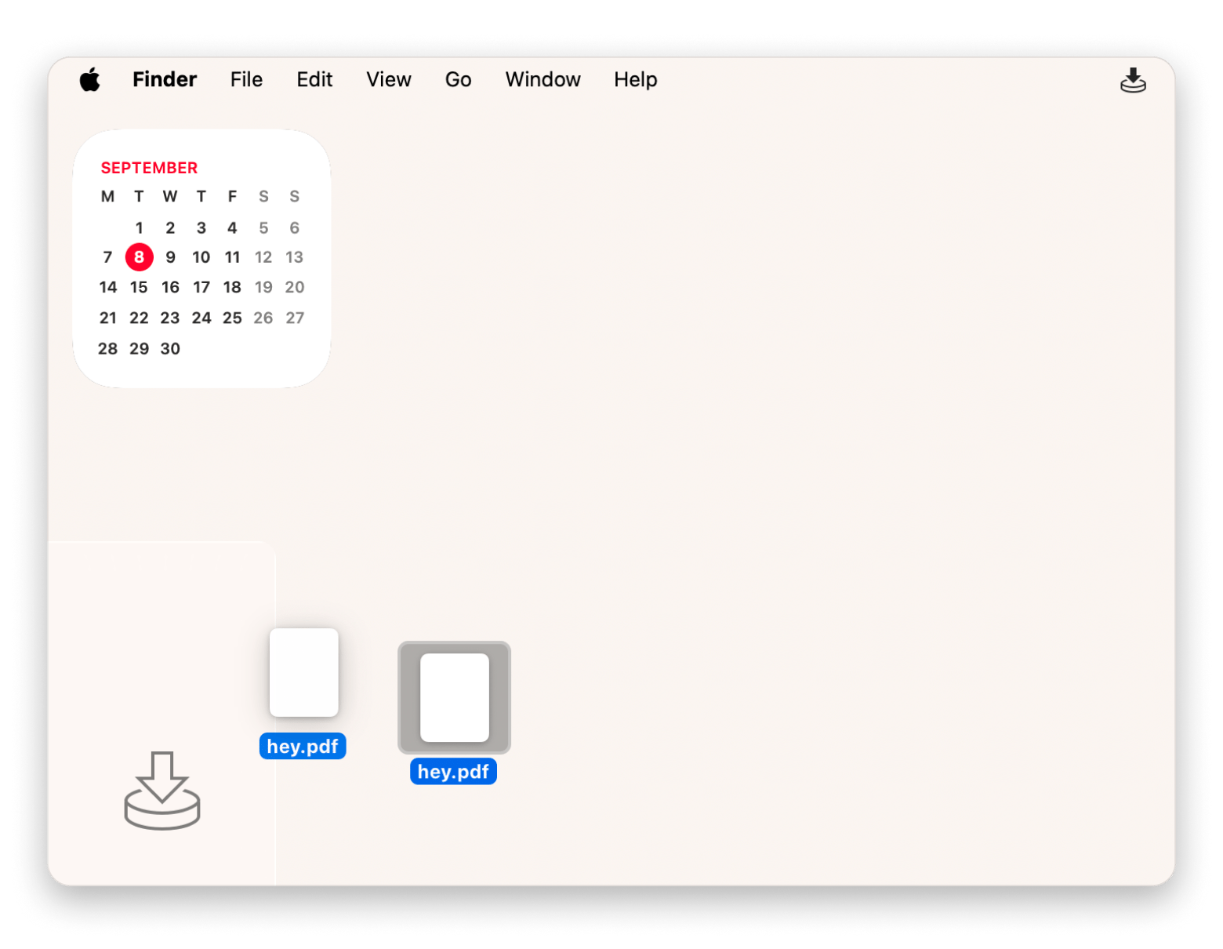This screenshot has height=949, width=1223.
Task: Select date 6 in the calendar widget
Action: tap(295, 228)
